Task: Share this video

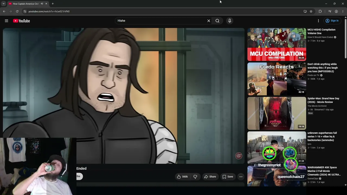Action: (210, 177)
